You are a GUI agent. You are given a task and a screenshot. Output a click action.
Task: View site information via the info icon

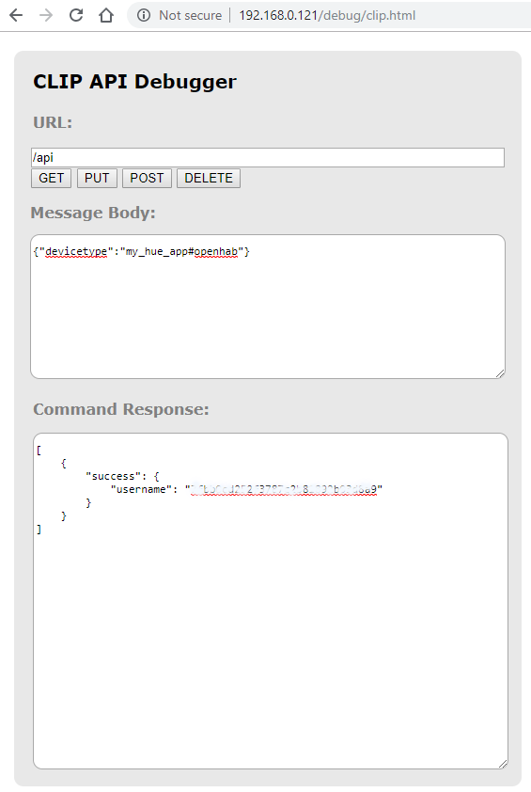point(144,16)
